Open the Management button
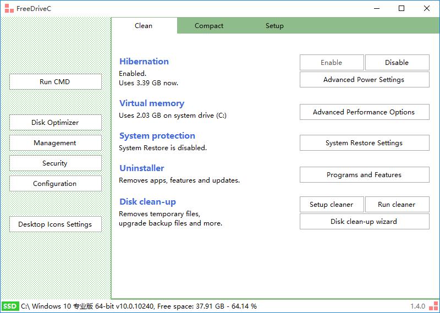The image size is (440, 313). (x=56, y=142)
